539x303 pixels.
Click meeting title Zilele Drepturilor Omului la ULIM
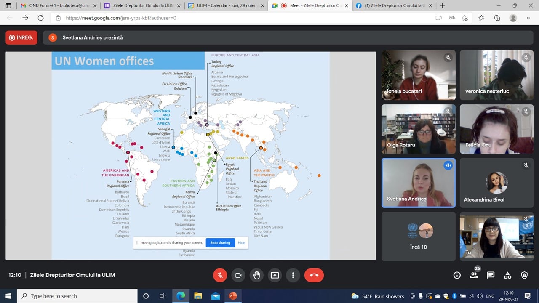72,275
